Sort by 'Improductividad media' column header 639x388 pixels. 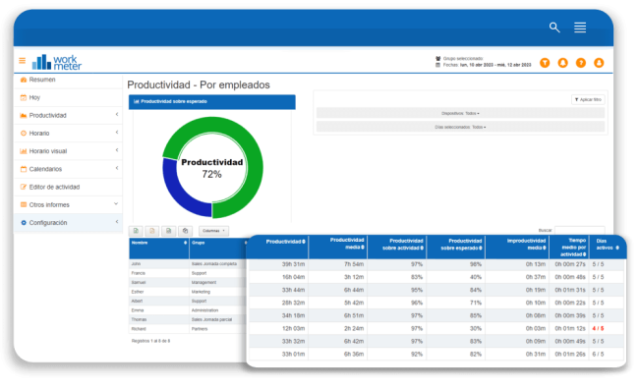[x=517, y=247]
